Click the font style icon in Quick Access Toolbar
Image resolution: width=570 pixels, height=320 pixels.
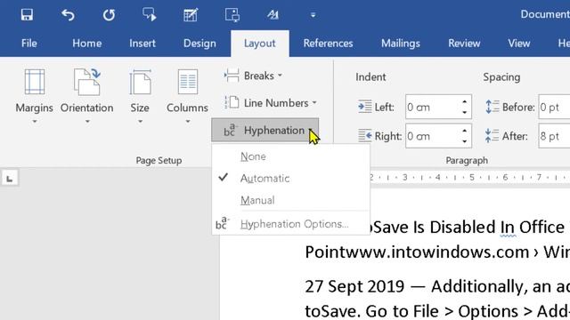(273, 15)
